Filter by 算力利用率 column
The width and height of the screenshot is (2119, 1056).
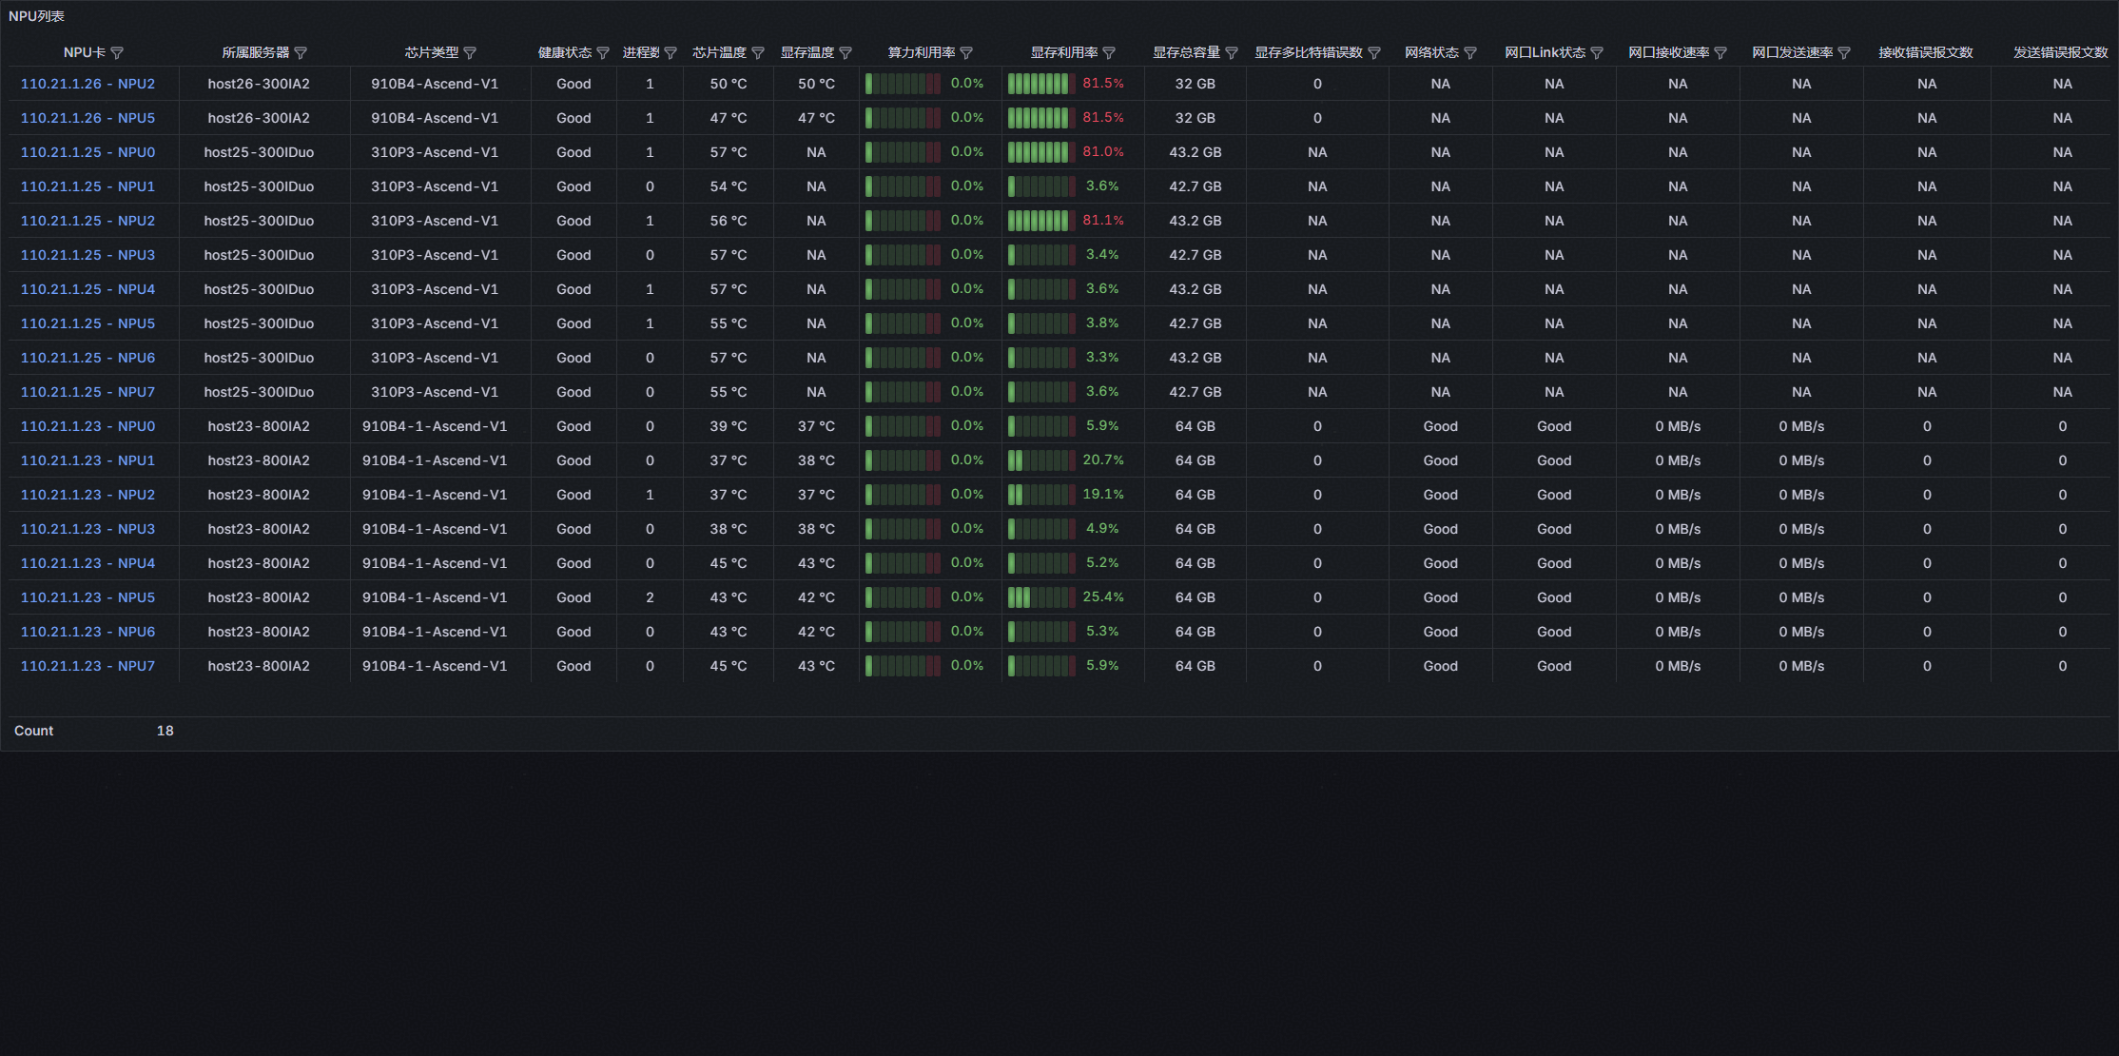click(x=966, y=53)
